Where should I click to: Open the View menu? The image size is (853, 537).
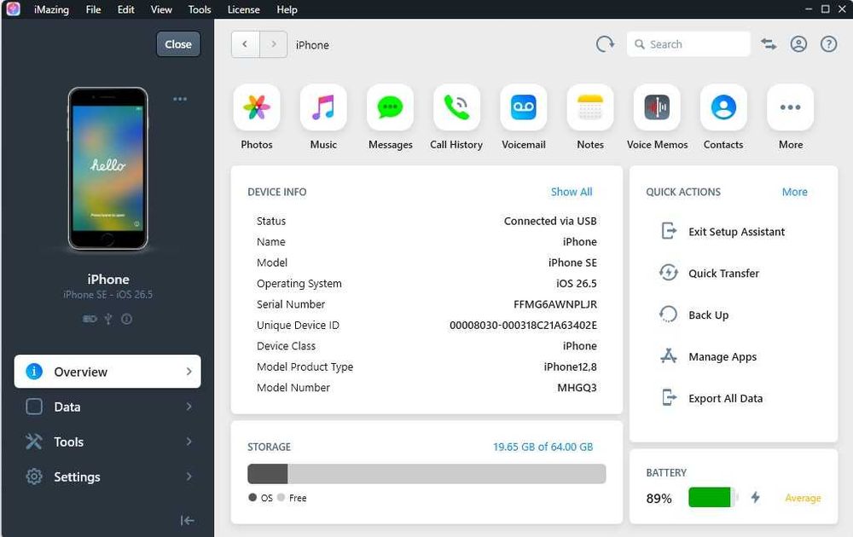(x=161, y=9)
